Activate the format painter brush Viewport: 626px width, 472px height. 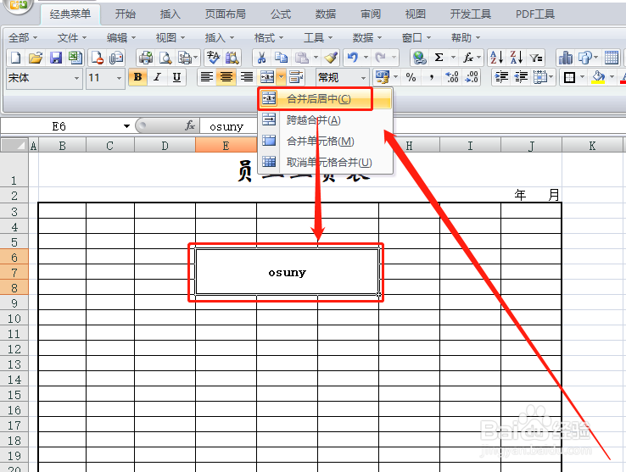[331, 58]
